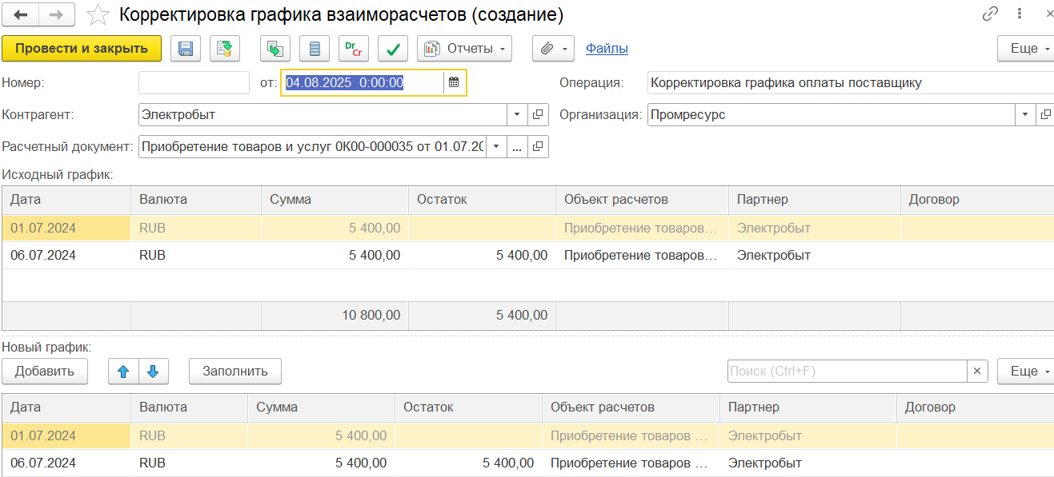Viewport: 1054px width, 477px height.
Task: Click the Добавить button
Action: (45, 371)
